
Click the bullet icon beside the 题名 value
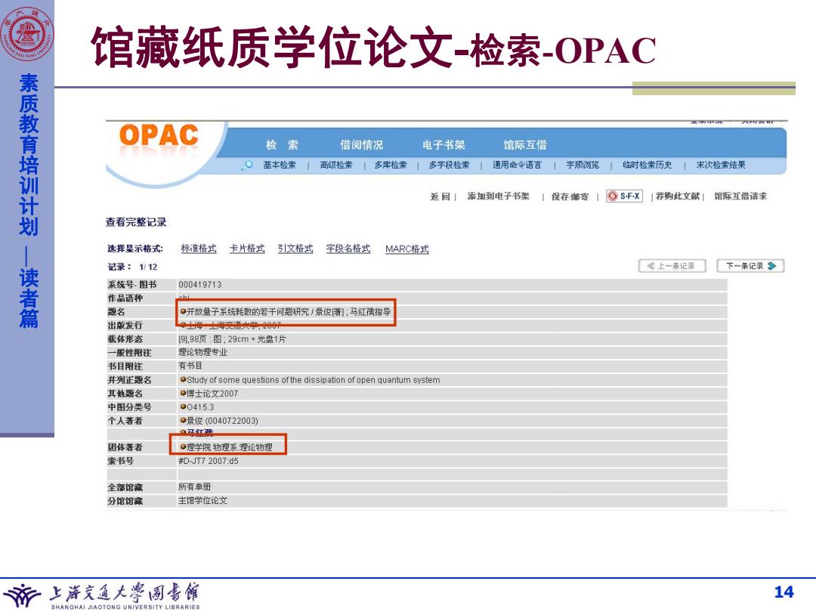pyautogui.click(x=183, y=311)
